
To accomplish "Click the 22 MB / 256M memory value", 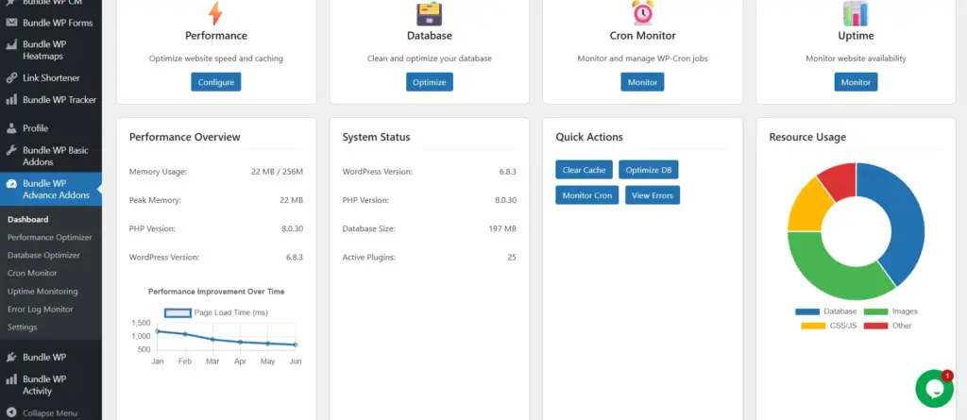I will 277,172.
